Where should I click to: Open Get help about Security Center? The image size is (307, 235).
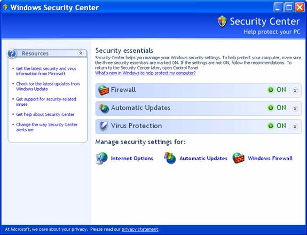pos(45,114)
